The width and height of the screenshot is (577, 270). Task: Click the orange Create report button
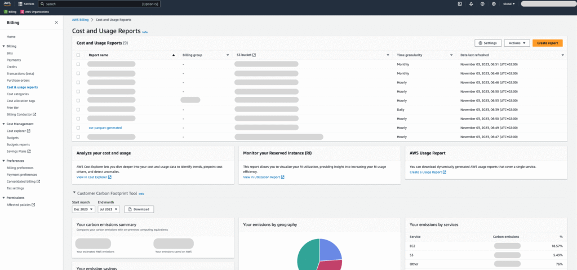coord(548,43)
